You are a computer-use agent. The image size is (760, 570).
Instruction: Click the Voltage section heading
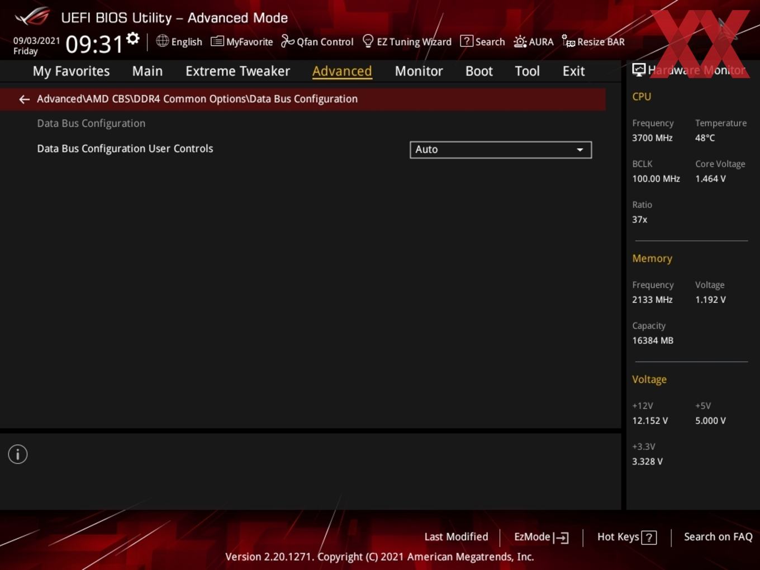click(649, 379)
